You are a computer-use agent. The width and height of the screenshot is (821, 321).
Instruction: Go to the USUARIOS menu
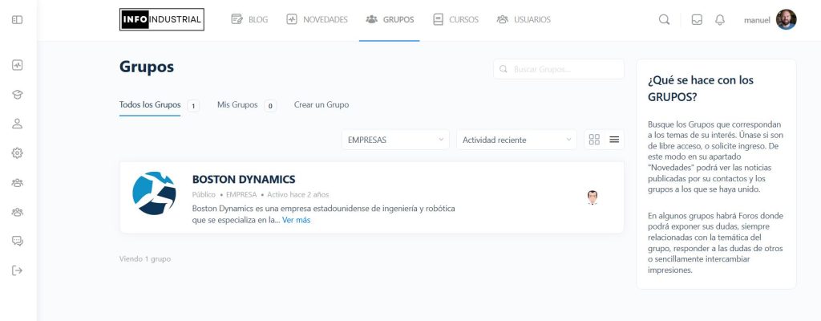[x=524, y=19]
